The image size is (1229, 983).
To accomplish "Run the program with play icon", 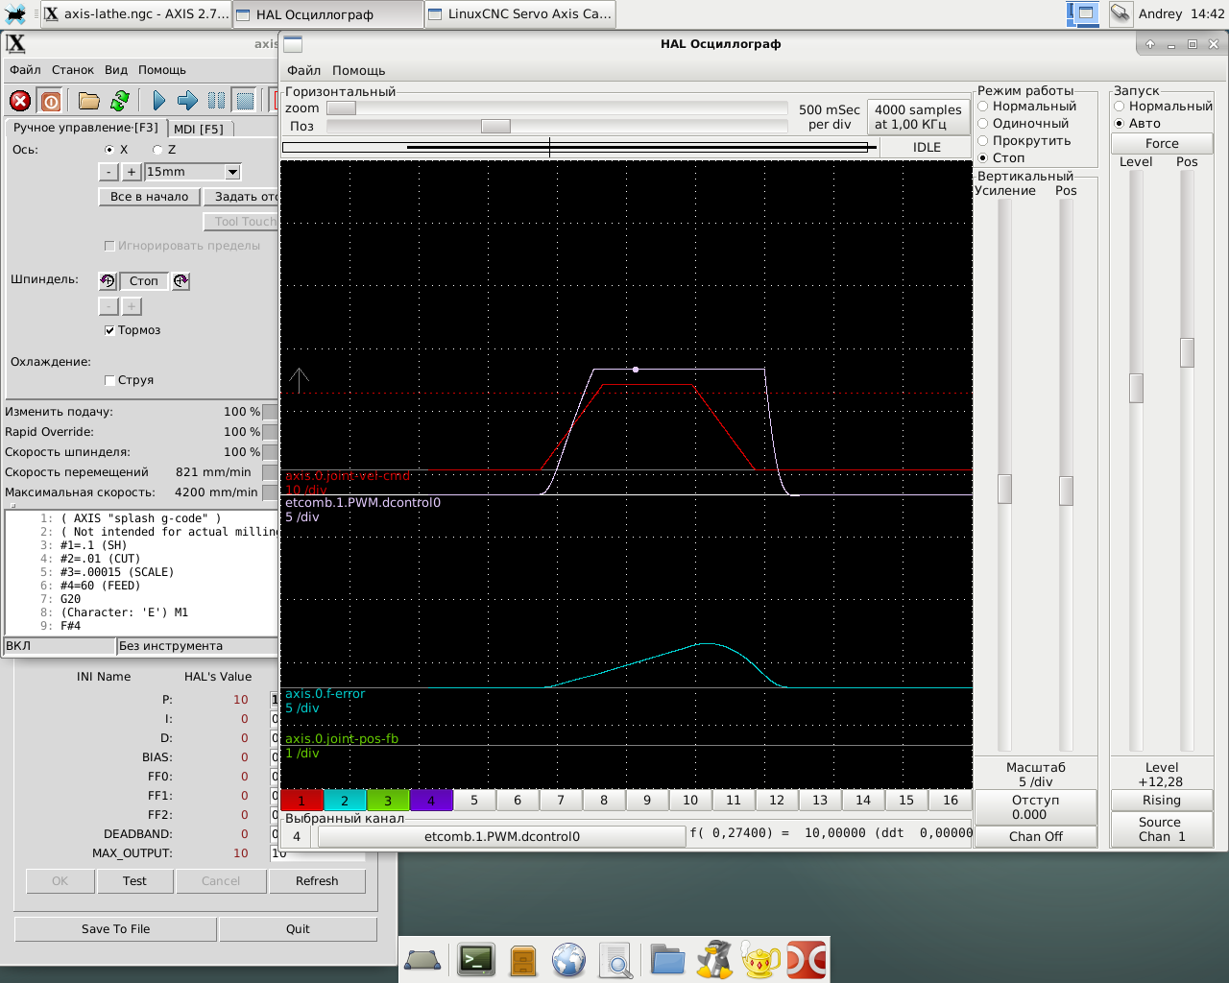I will 159,101.
